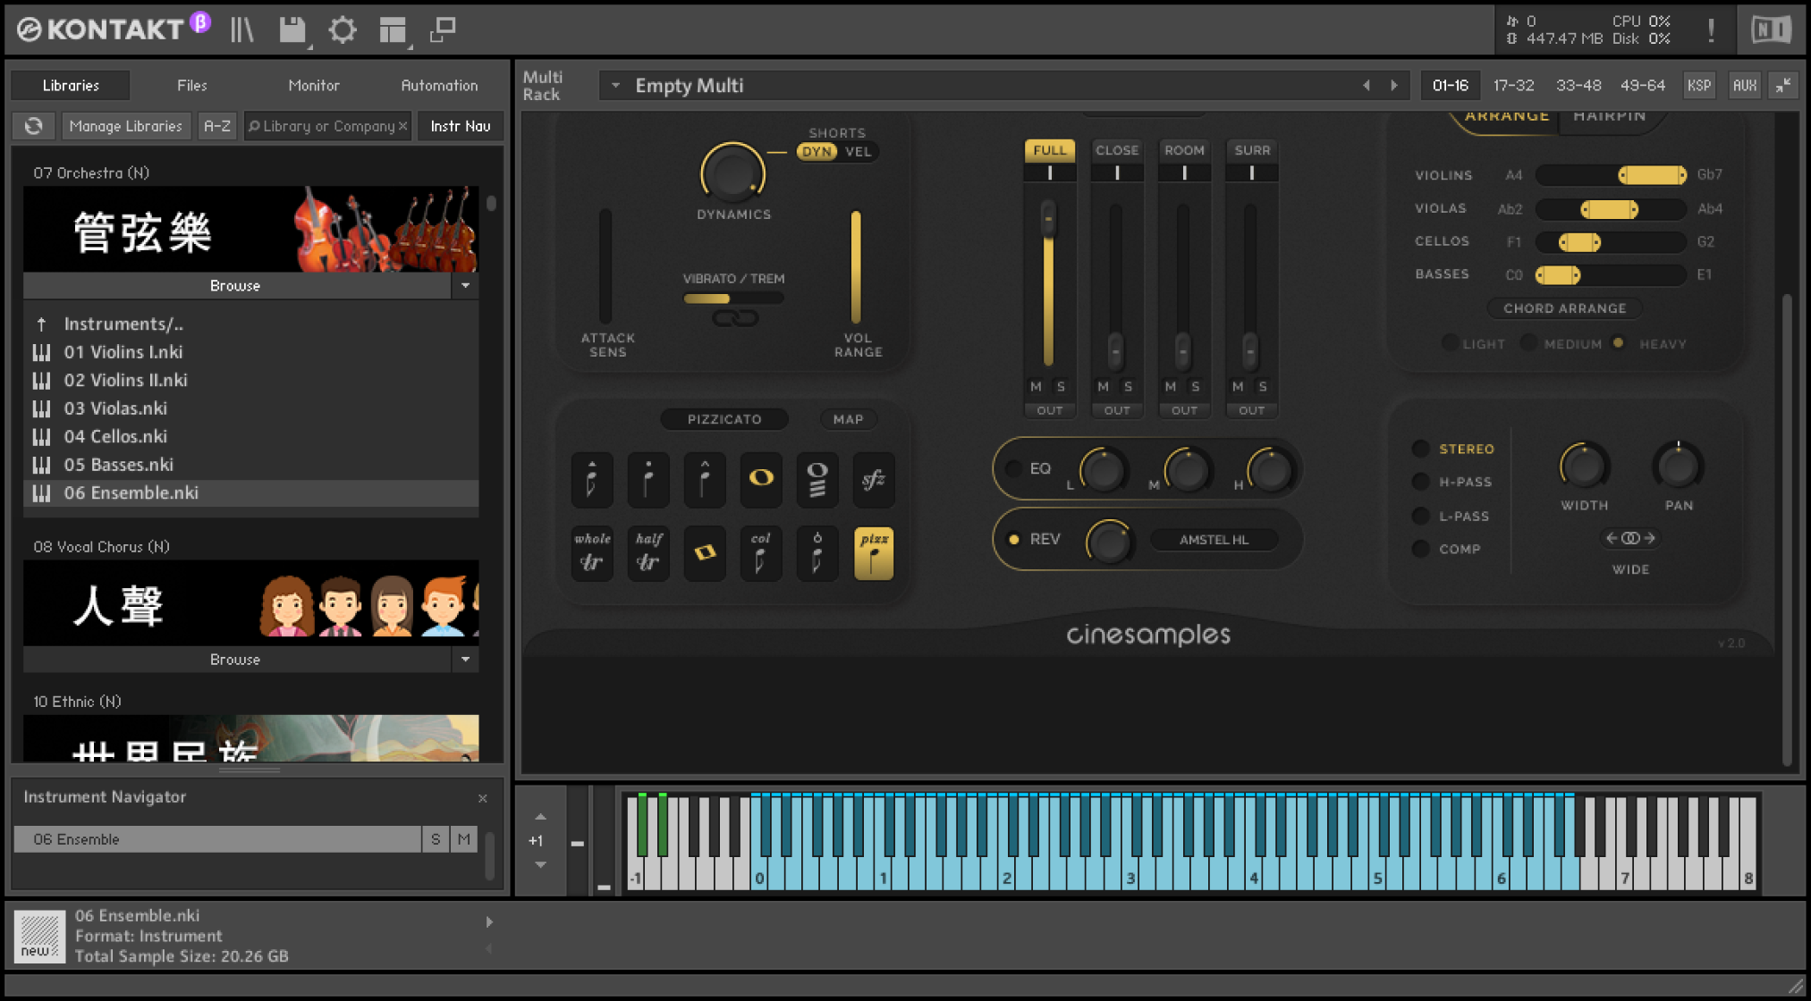
Task: Open Kontakt options gear icon
Action: [x=343, y=29]
